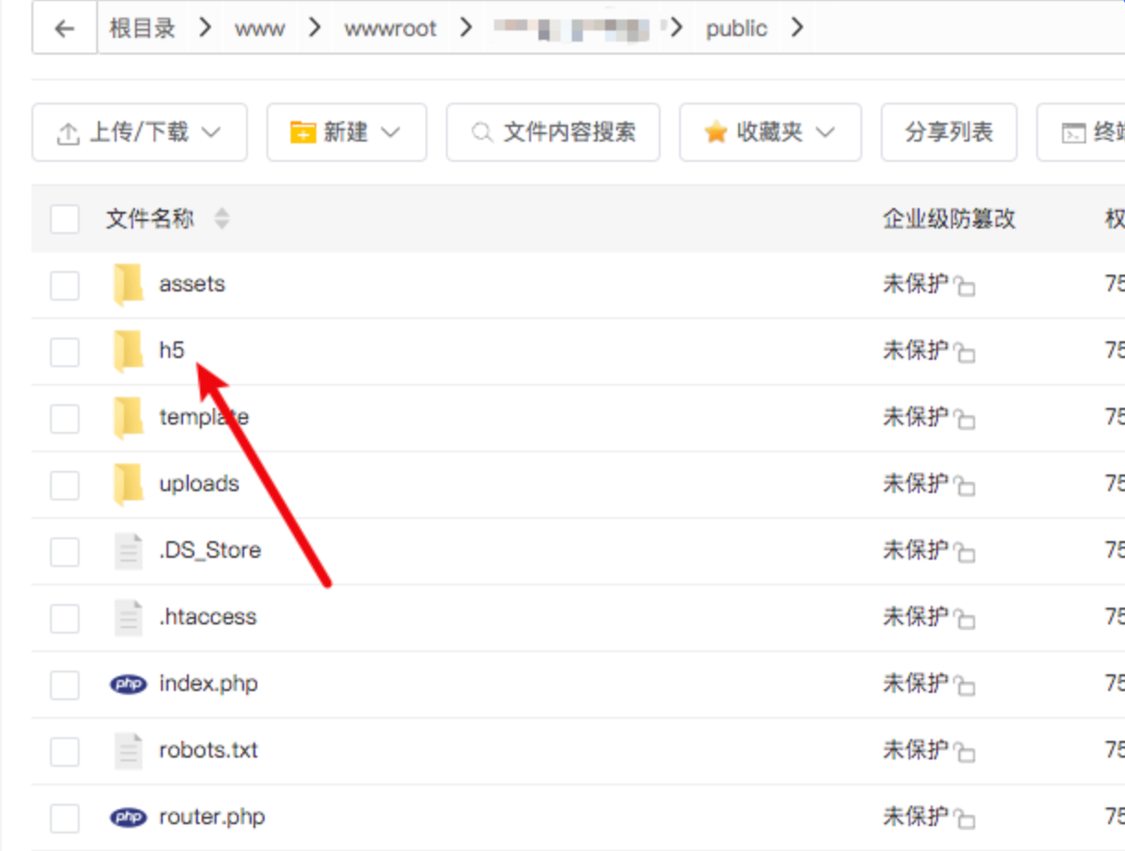1125x851 pixels.
Task: Go to 根目录 in breadcrumb
Action: [142, 29]
